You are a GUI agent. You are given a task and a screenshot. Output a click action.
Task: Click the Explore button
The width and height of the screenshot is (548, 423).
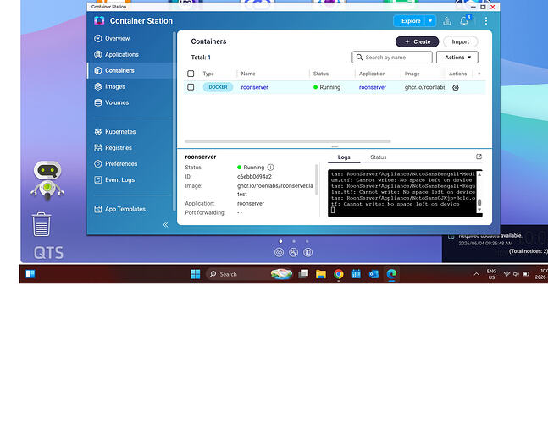tap(410, 21)
